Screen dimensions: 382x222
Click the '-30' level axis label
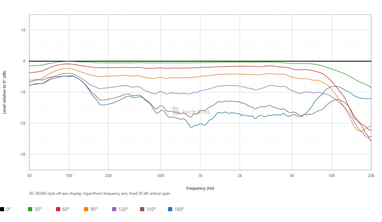pos(23,154)
